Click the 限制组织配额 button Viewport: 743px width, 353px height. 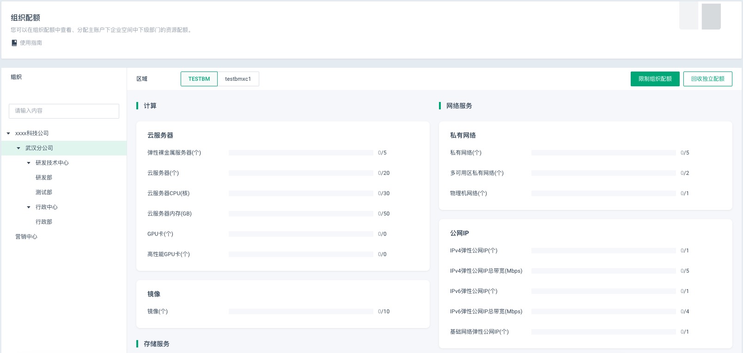click(655, 79)
